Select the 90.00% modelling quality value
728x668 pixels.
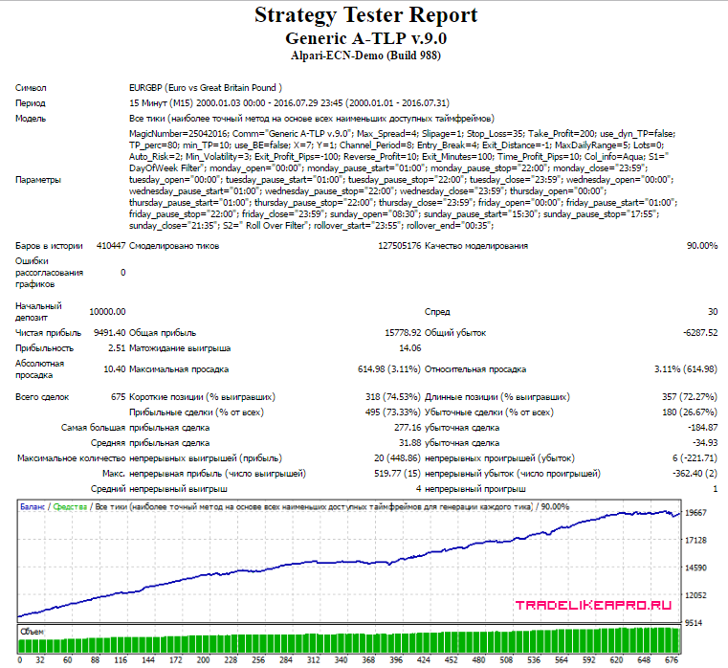(702, 246)
